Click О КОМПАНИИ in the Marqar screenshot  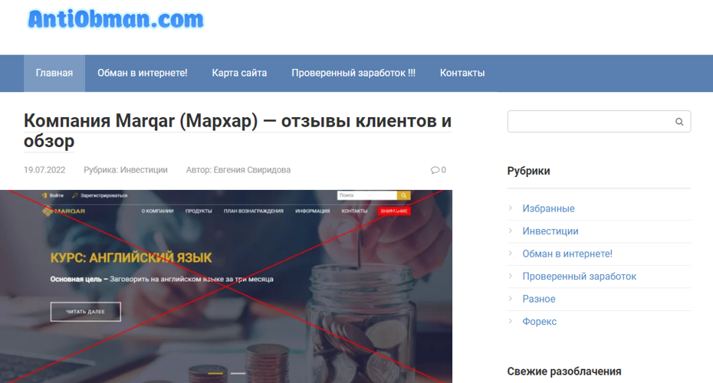pyautogui.click(x=157, y=211)
